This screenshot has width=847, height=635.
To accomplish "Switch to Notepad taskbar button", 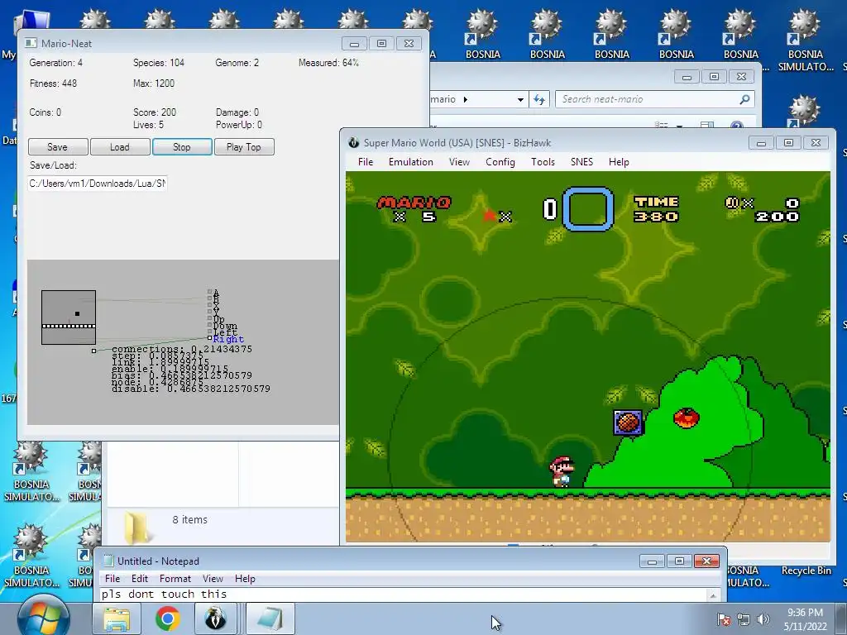I will [x=270, y=618].
